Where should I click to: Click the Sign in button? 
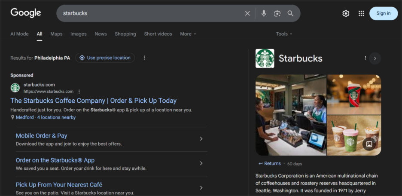tap(384, 13)
